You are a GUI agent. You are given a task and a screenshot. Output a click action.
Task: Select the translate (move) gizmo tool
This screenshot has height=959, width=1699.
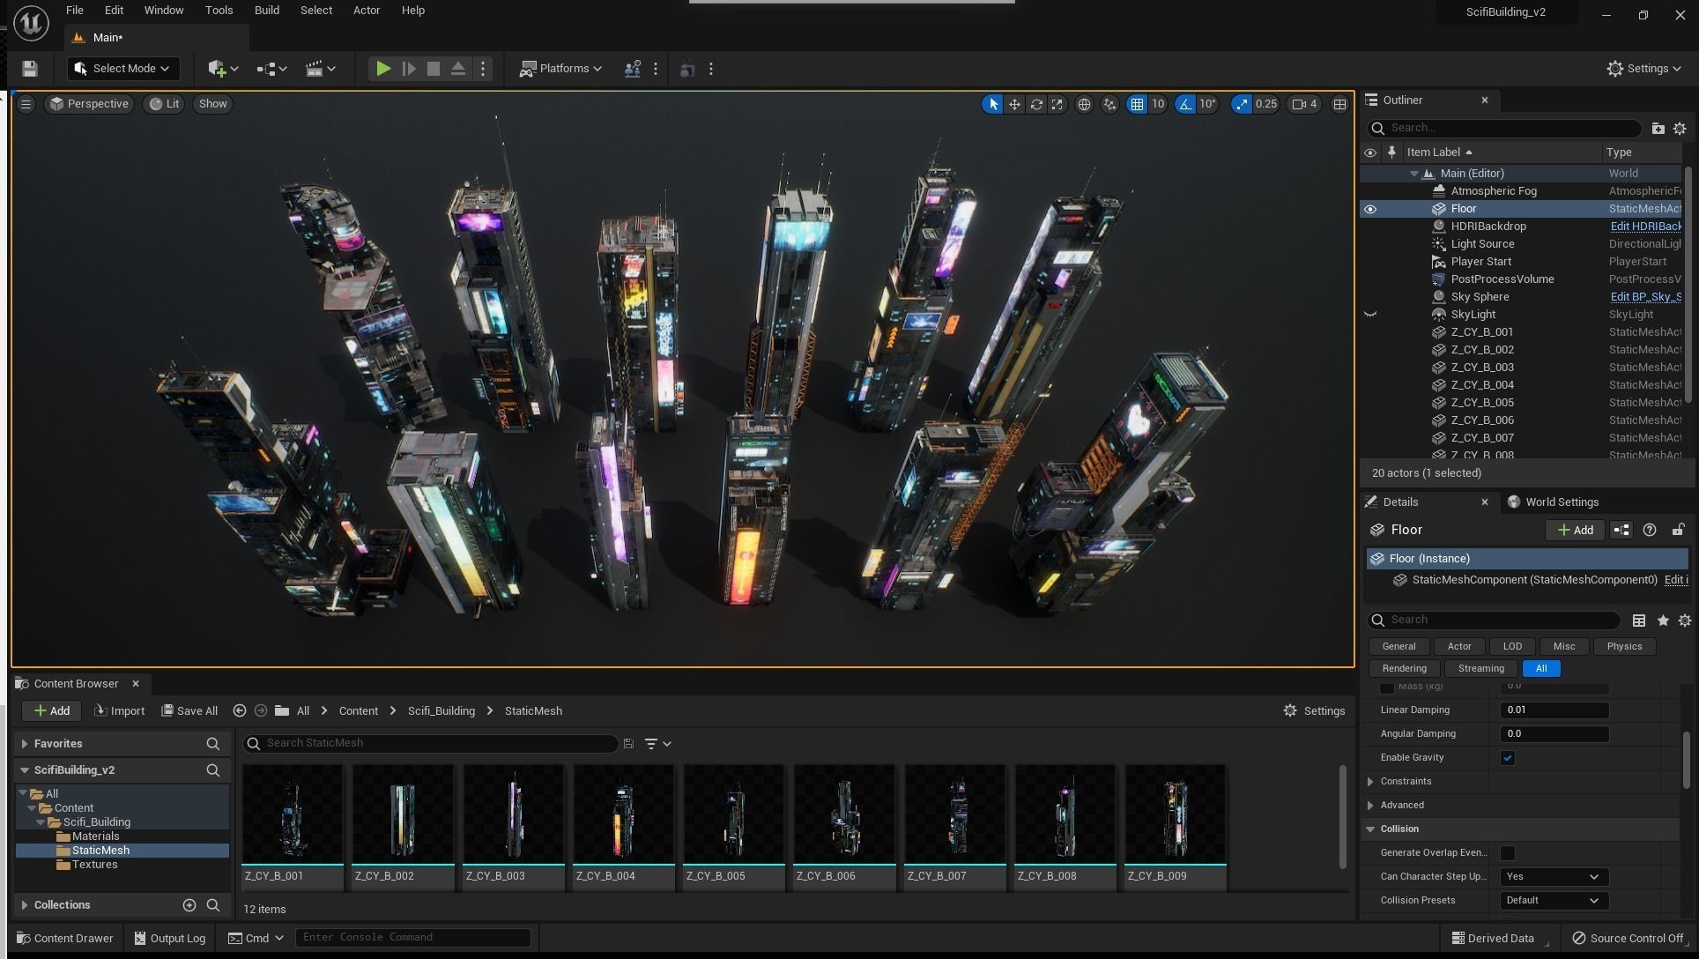pyautogui.click(x=1014, y=104)
